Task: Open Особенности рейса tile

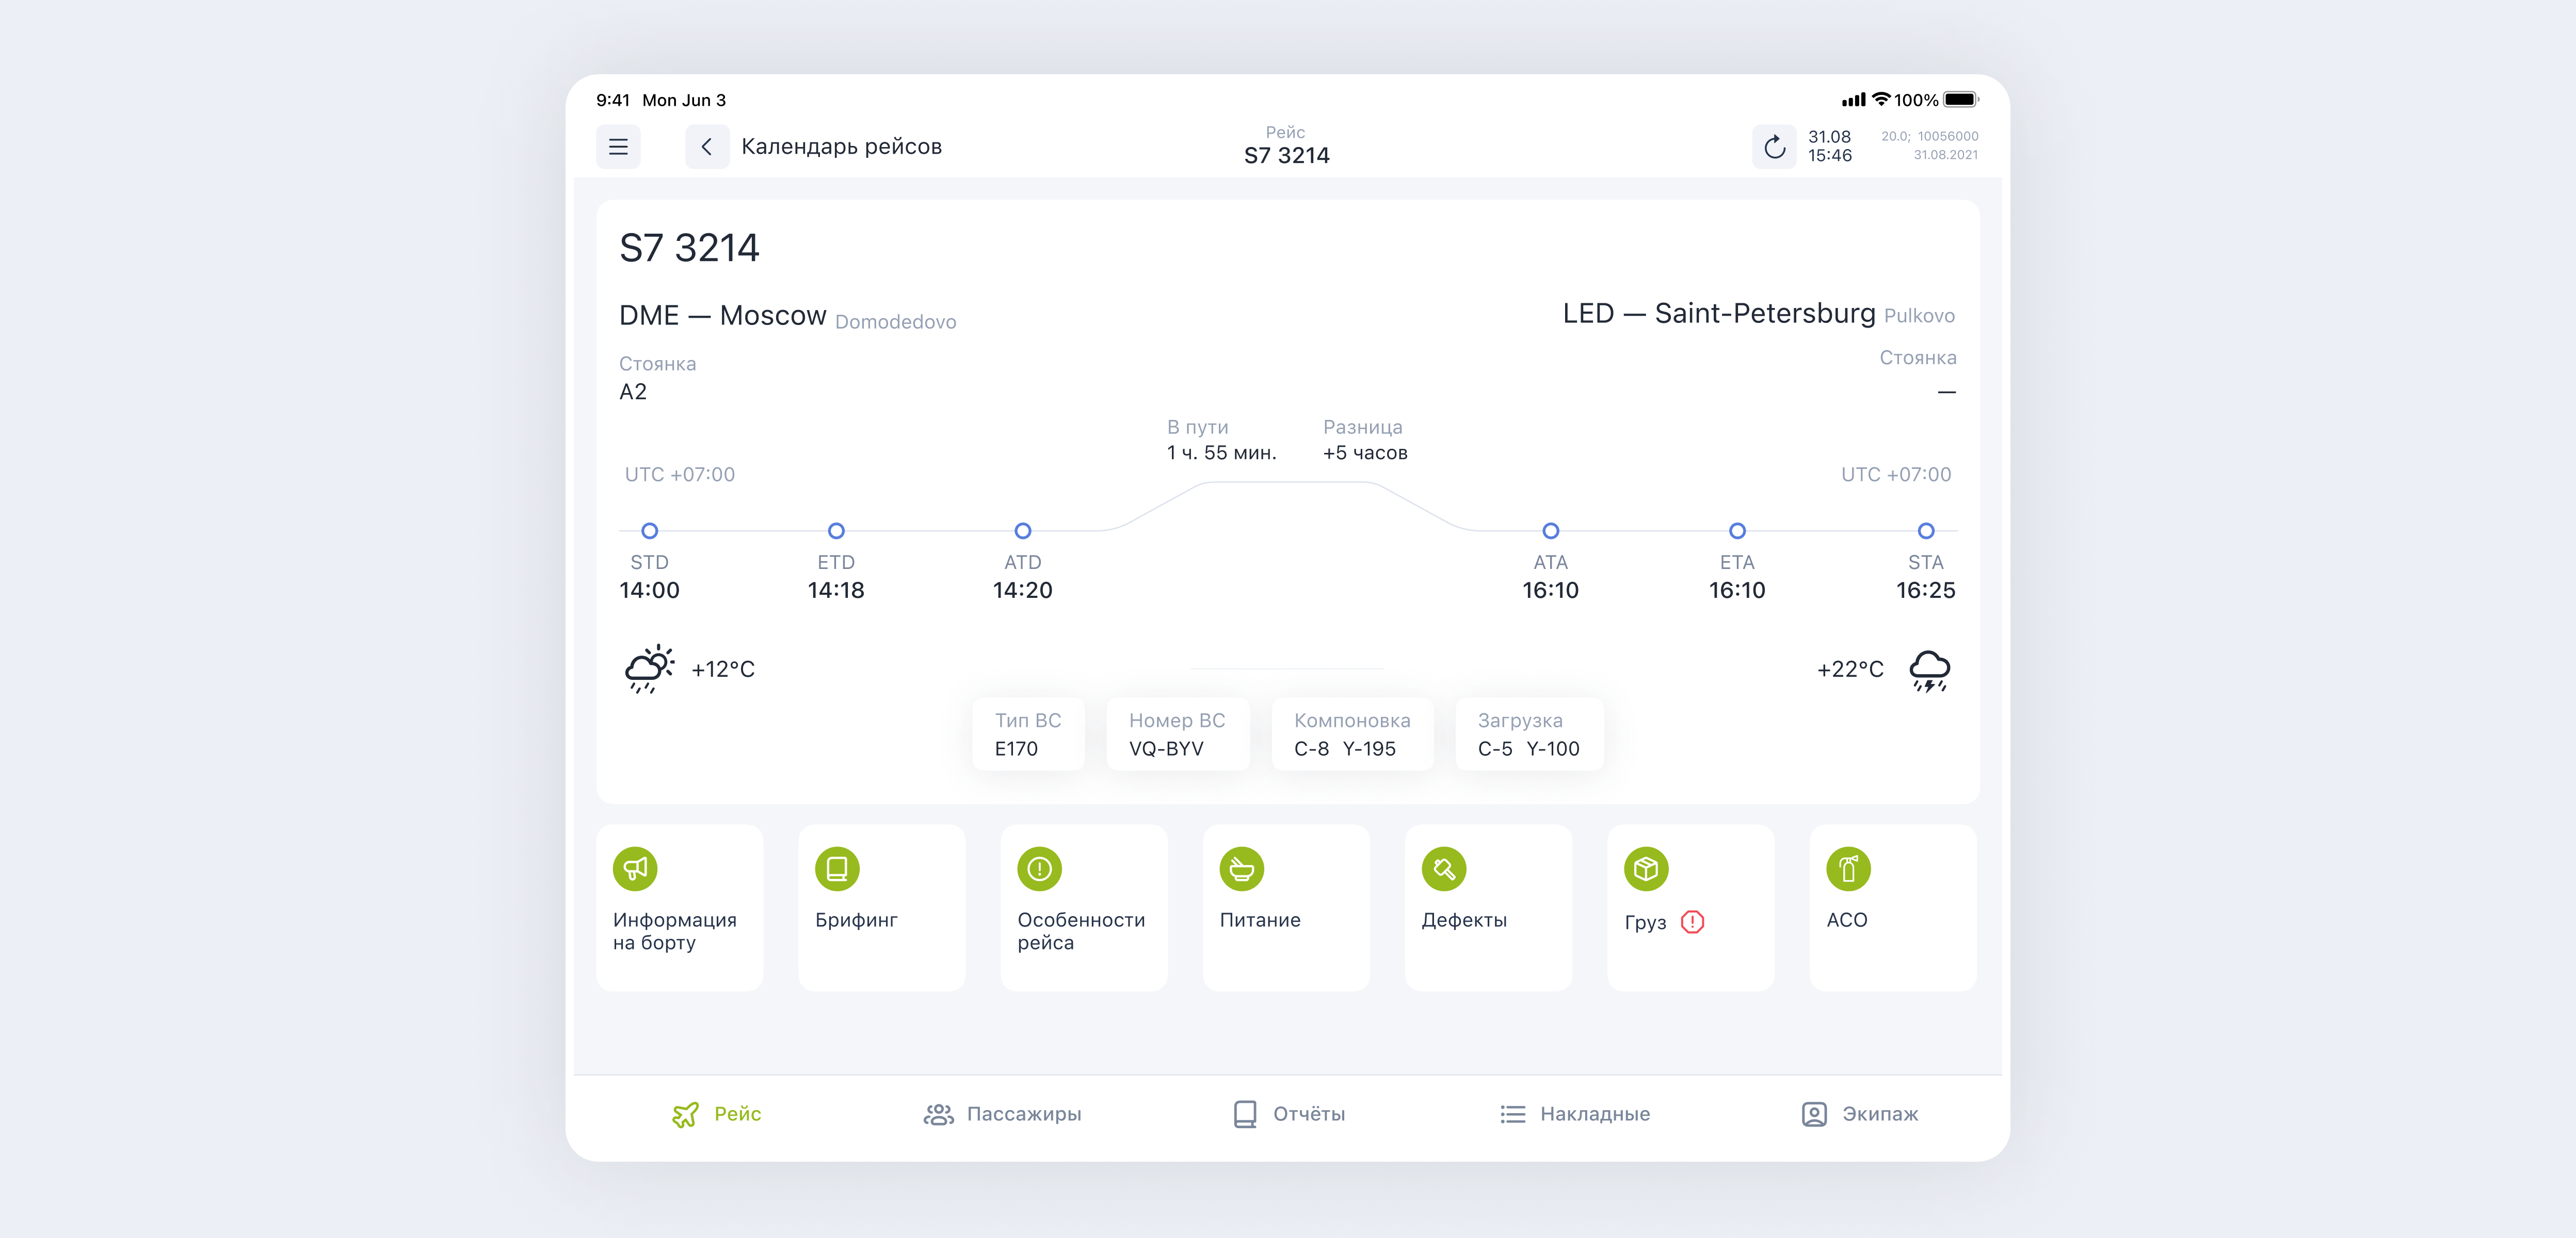Action: 1083,907
